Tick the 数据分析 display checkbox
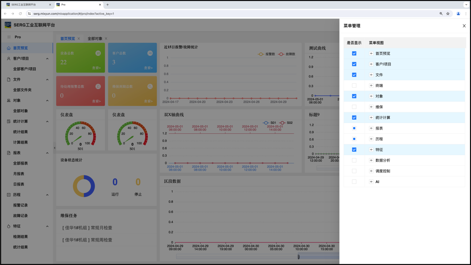471x265 pixels. click(354, 160)
